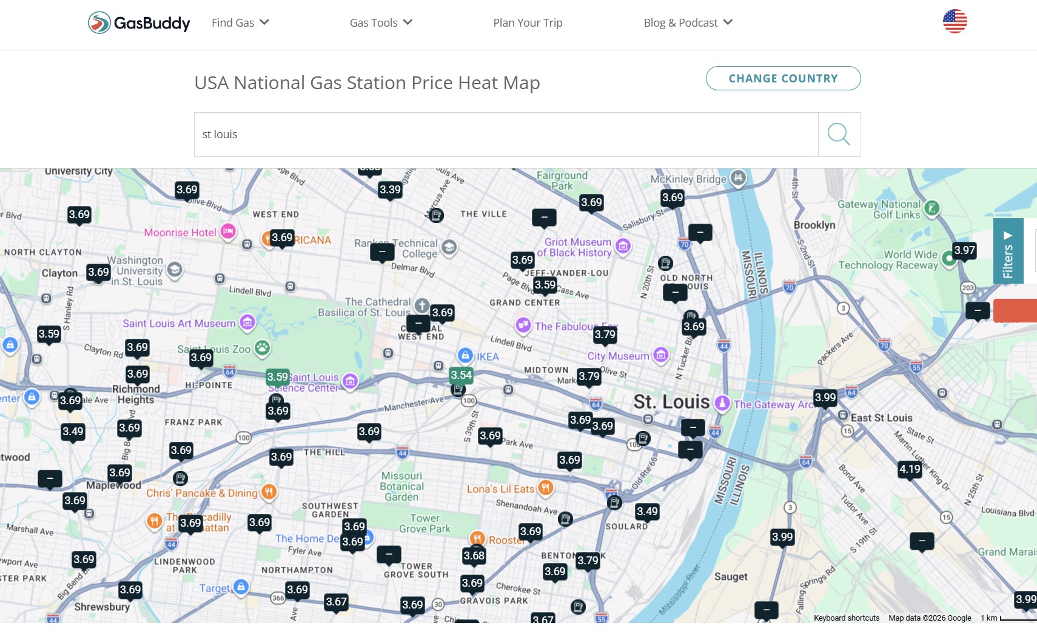Click The Fabulous Fox pin icon

pos(523,325)
